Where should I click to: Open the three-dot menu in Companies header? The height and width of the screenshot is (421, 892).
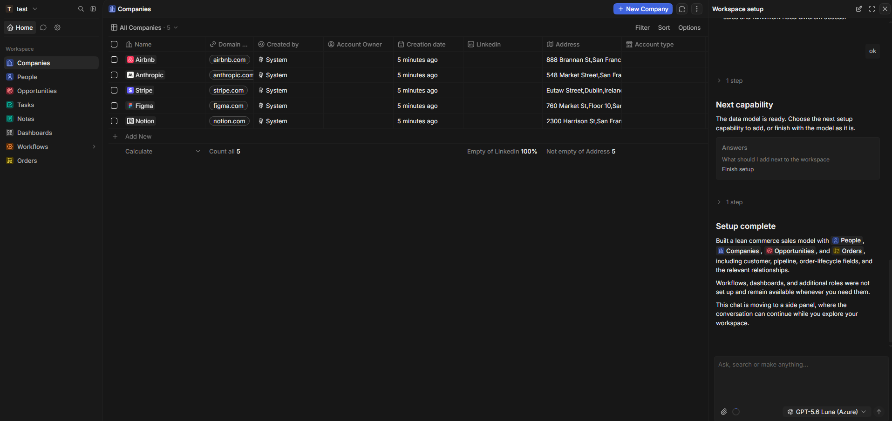coord(697,9)
